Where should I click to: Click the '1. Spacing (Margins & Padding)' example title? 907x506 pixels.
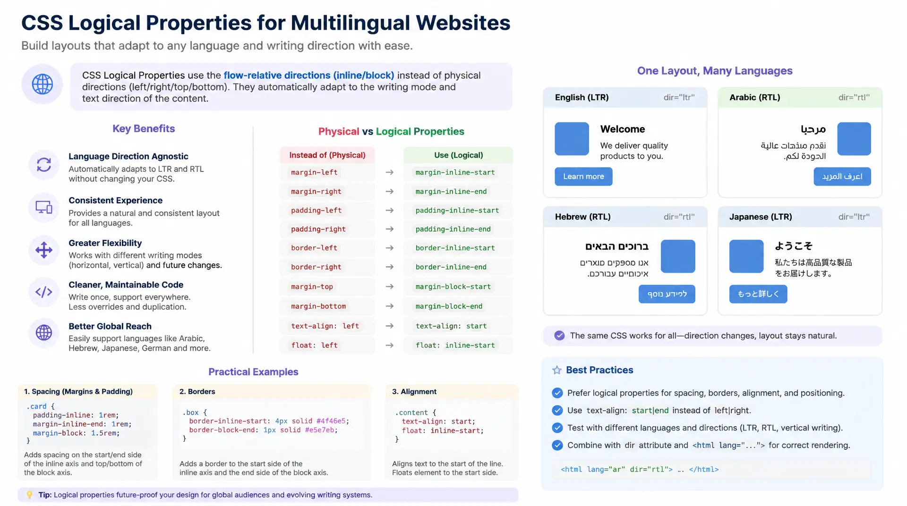tap(78, 392)
